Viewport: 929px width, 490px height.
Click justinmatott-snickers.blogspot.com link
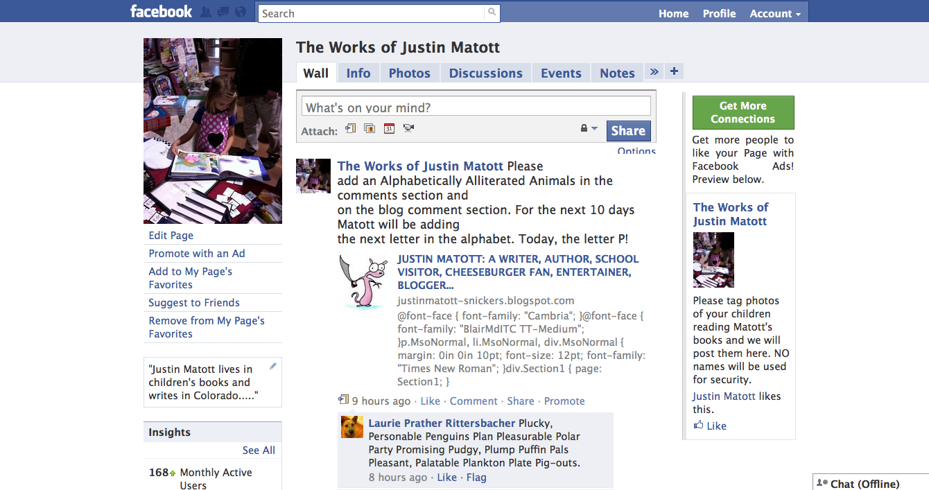tap(486, 301)
